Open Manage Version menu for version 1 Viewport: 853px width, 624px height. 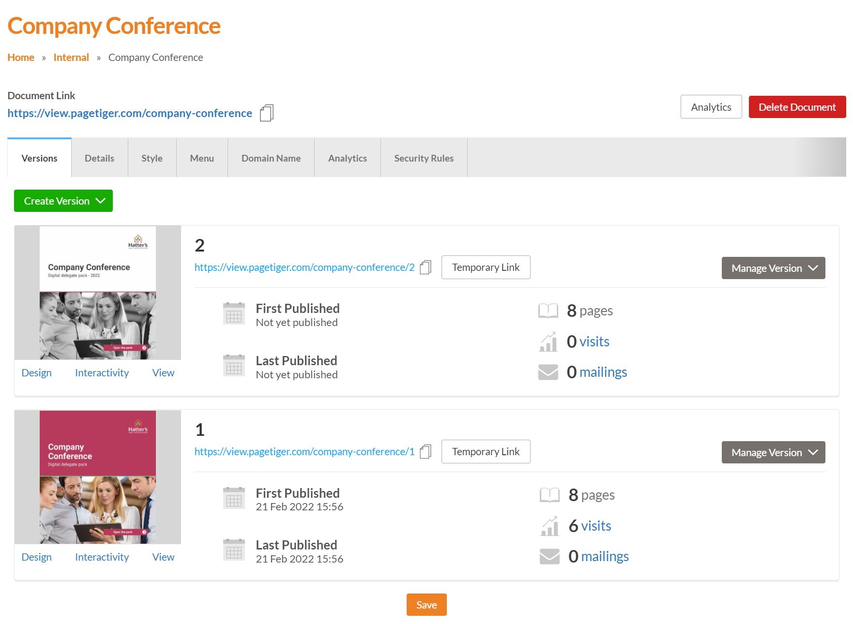click(x=773, y=452)
